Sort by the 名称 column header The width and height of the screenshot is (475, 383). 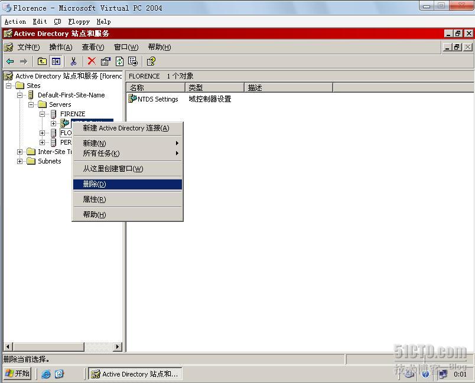click(x=155, y=88)
